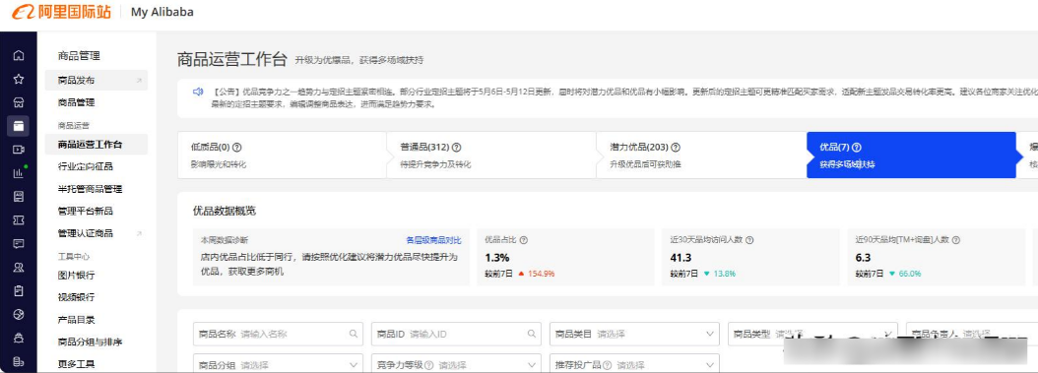
Task: Open the 商品类型 dropdown
Action: click(x=812, y=334)
